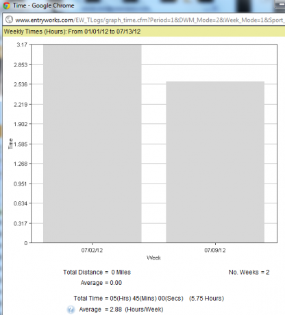This screenshot has height=315, width=285.
Task: Click the 07/02/12 x-axis label
Action: [92, 250]
